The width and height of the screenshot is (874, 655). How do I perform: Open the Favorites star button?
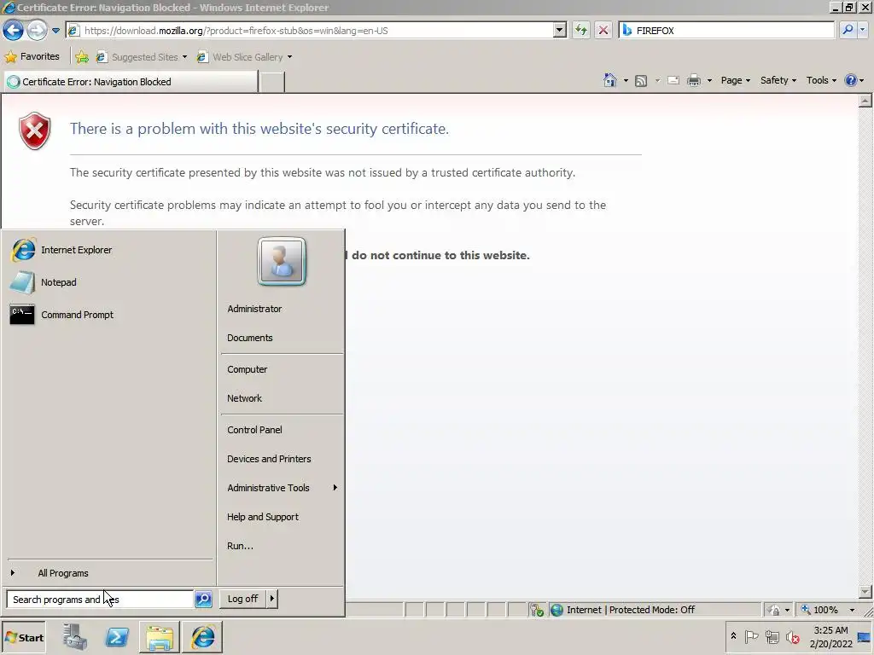(x=32, y=57)
